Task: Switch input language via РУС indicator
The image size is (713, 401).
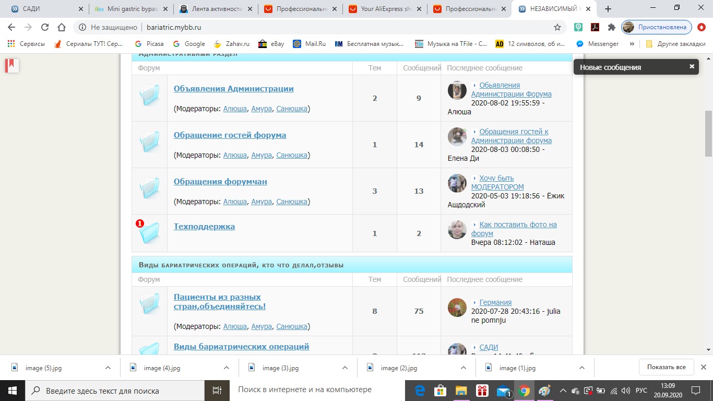Action: [641, 391]
